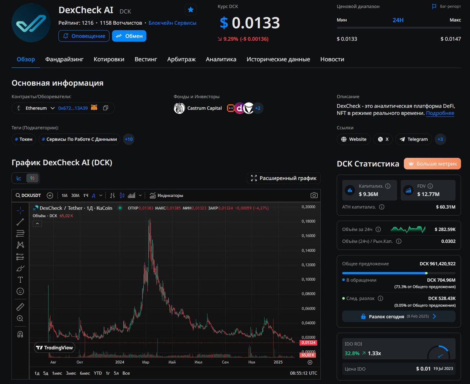The image size is (470, 384).
Task: Open Индикаторы indicators menu
Action: point(166,195)
